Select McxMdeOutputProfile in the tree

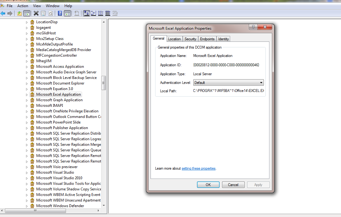click(55, 44)
